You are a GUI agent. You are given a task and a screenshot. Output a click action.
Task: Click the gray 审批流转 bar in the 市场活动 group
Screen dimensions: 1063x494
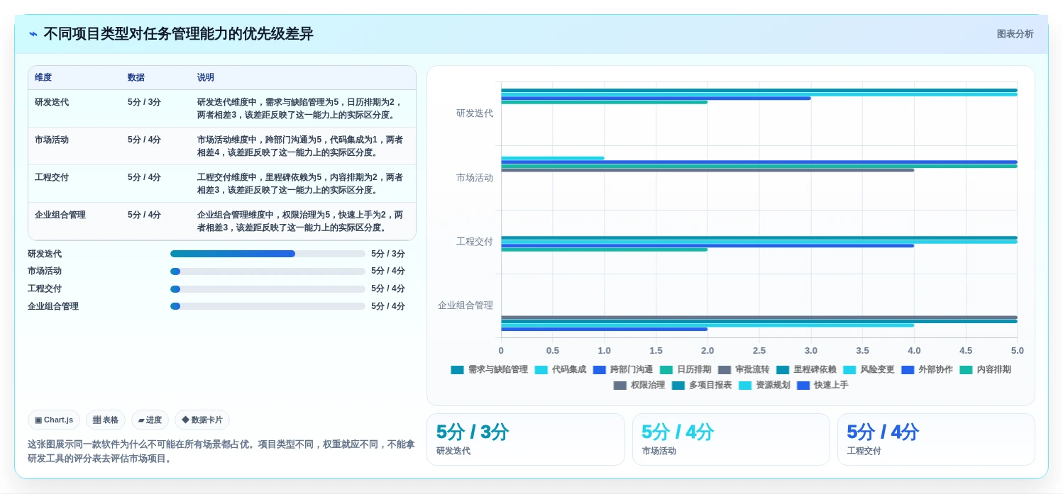707,170
